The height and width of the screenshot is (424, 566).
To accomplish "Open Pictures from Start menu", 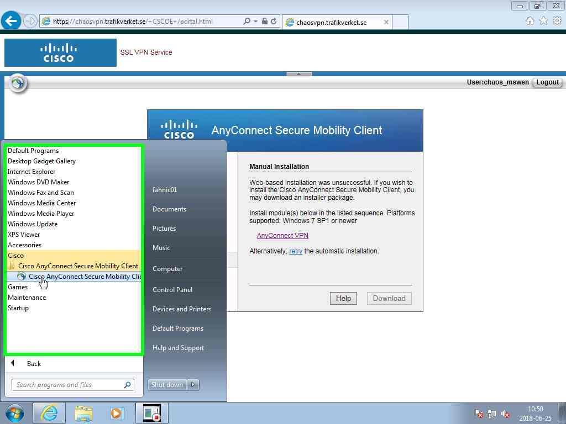I will (x=164, y=228).
